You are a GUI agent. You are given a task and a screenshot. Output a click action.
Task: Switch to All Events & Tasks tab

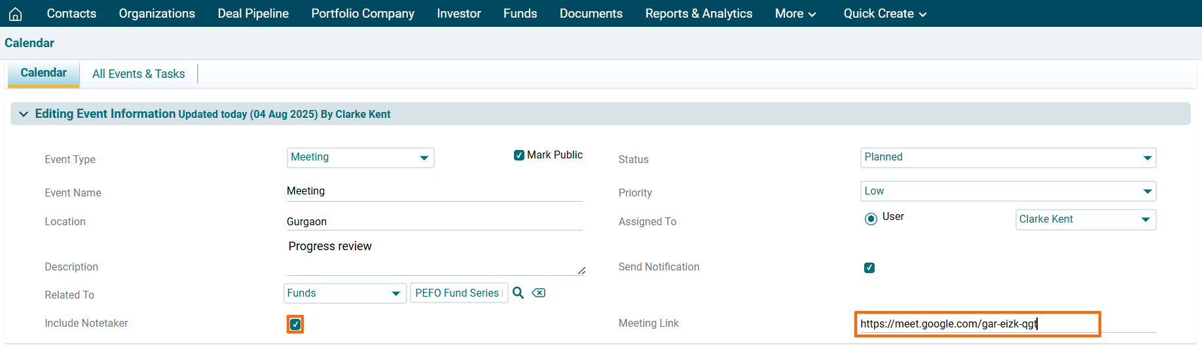click(138, 74)
